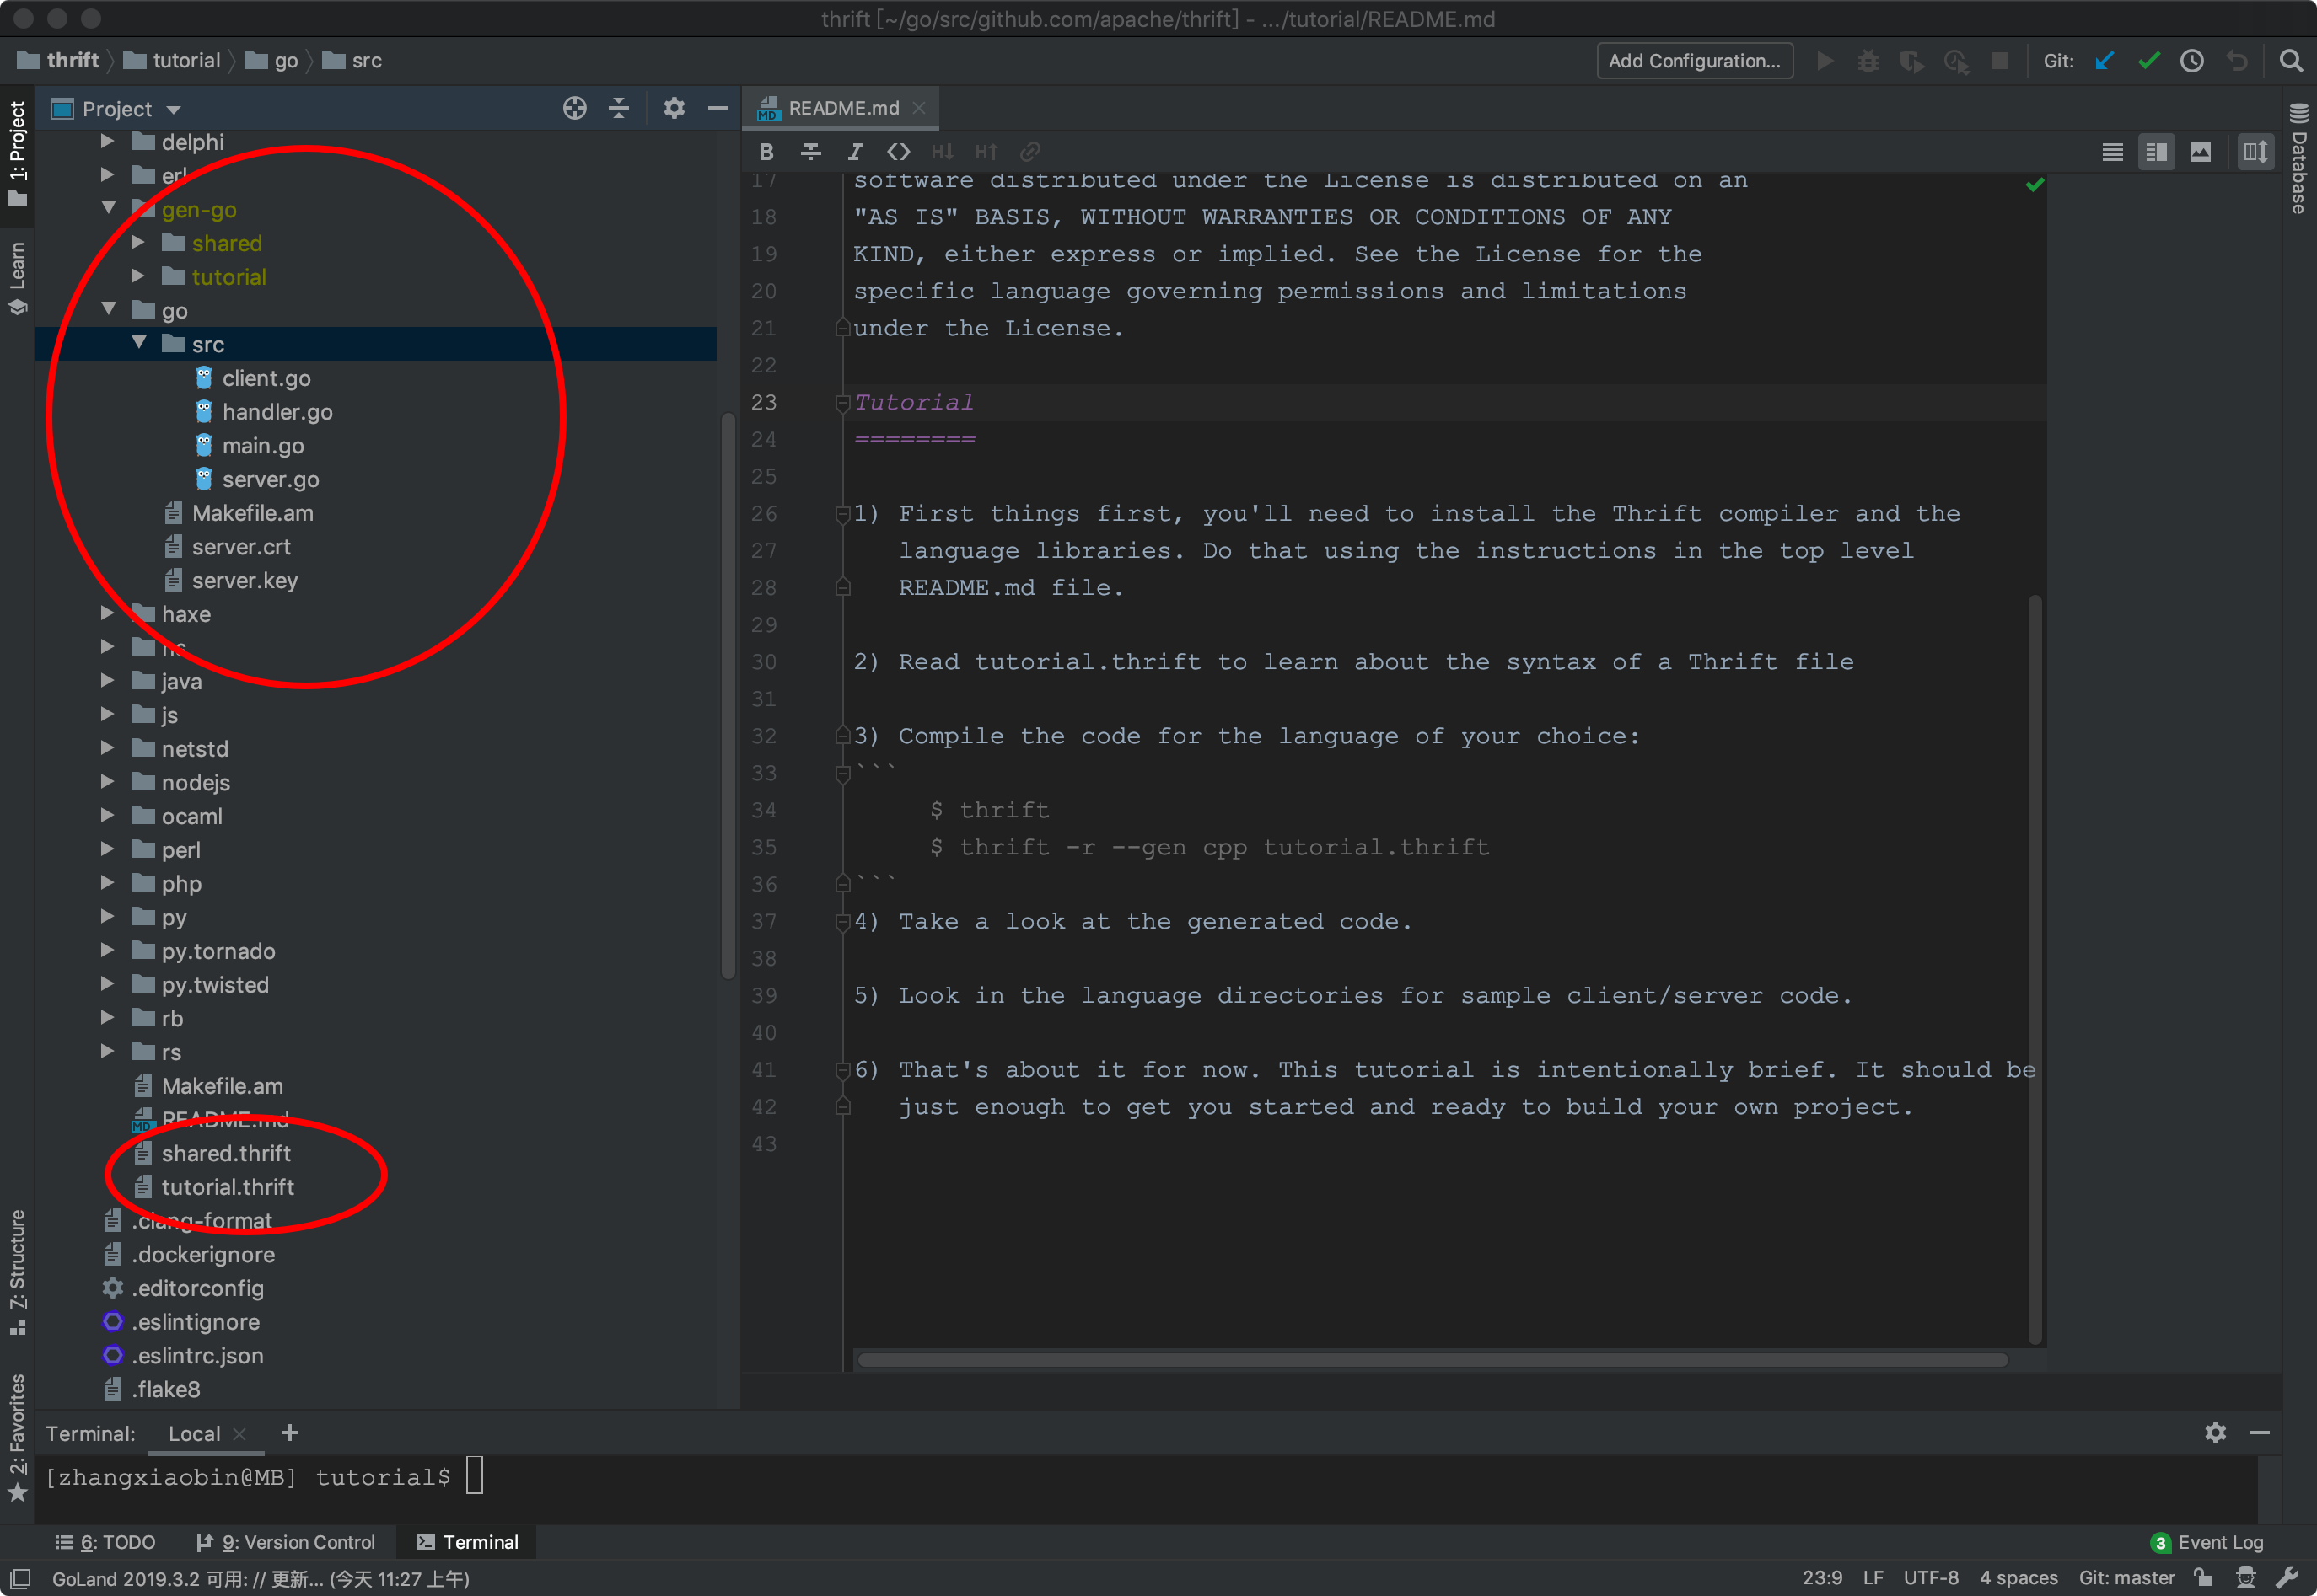The height and width of the screenshot is (1596, 2317).
Task: Hide the Project panel
Action: pyautogui.click(x=718, y=108)
